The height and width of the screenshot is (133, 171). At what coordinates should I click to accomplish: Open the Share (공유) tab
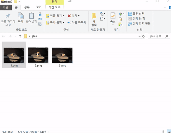click(27, 7)
